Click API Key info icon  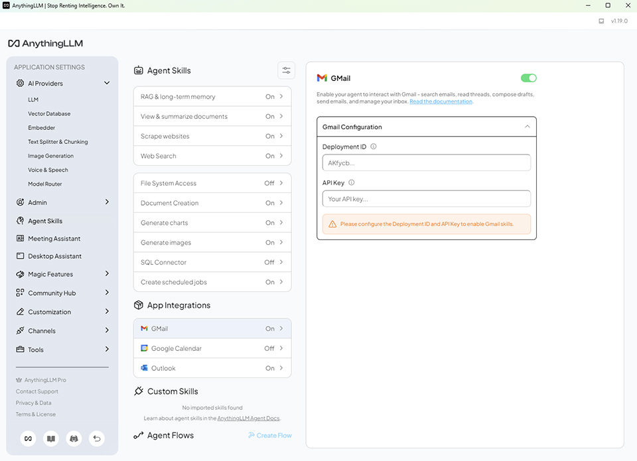pyautogui.click(x=352, y=182)
